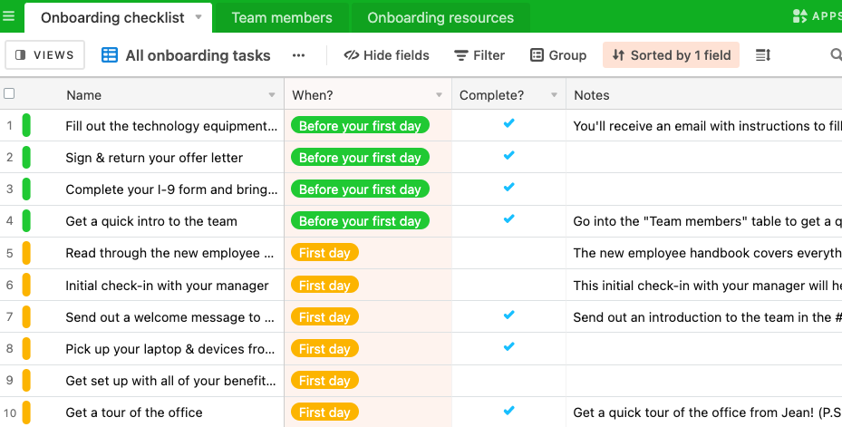Open the Views sidebar button
Viewport: 842px width, 427px height.
coord(45,54)
